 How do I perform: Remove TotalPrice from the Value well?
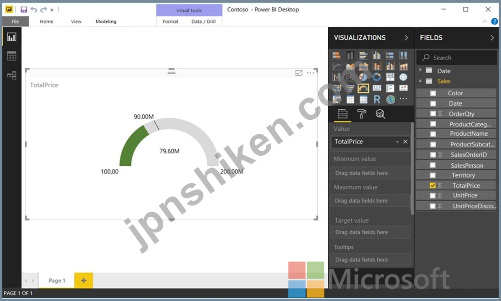pyautogui.click(x=405, y=142)
